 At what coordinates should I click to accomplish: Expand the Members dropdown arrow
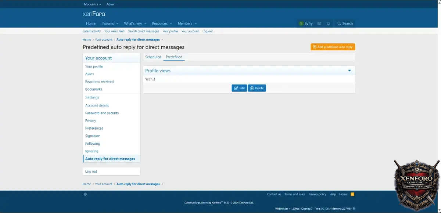(196, 24)
